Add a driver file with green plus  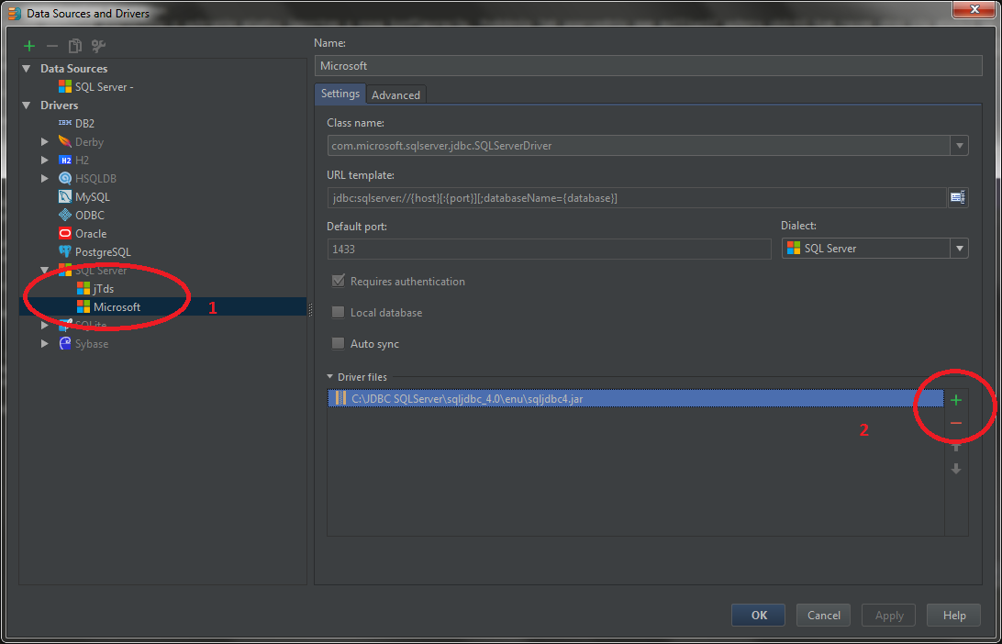coord(956,400)
